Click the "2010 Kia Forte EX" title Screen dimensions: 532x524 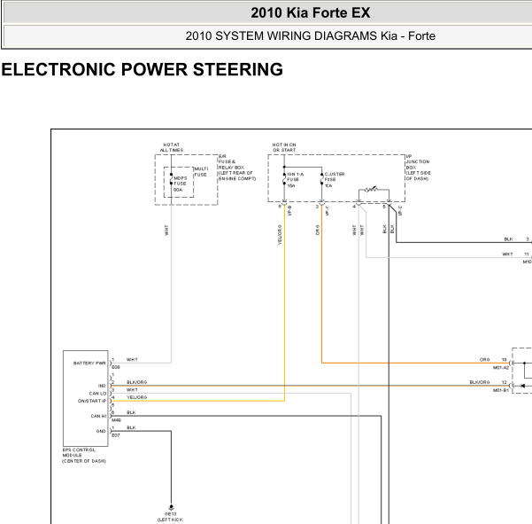310,13
